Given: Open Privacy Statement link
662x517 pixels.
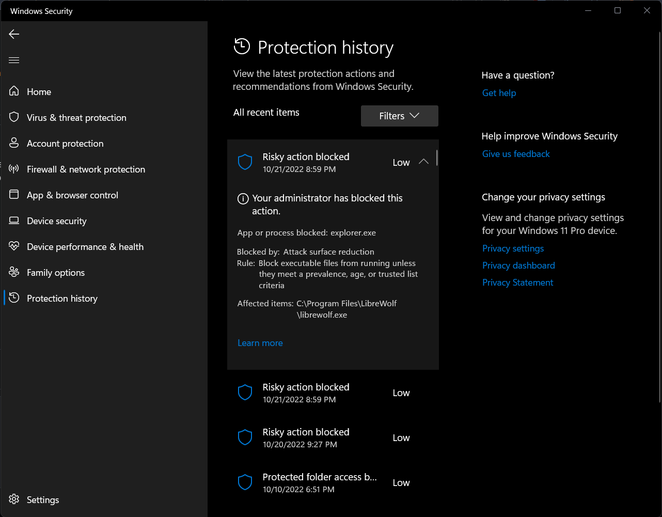Looking at the screenshot, I should click(x=517, y=283).
